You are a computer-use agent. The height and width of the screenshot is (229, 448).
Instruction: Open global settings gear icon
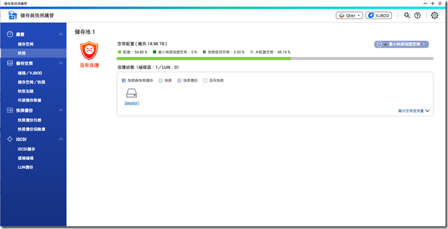click(434, 15)
